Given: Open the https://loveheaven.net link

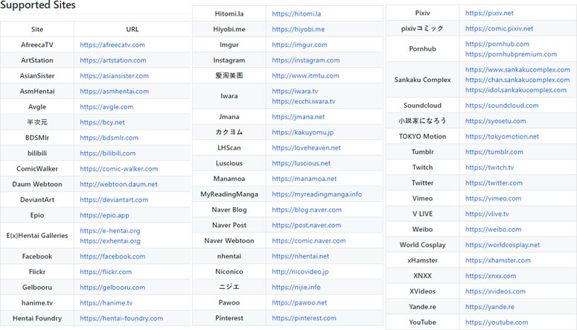Looking at the screenshot, I should click(307, 147).
